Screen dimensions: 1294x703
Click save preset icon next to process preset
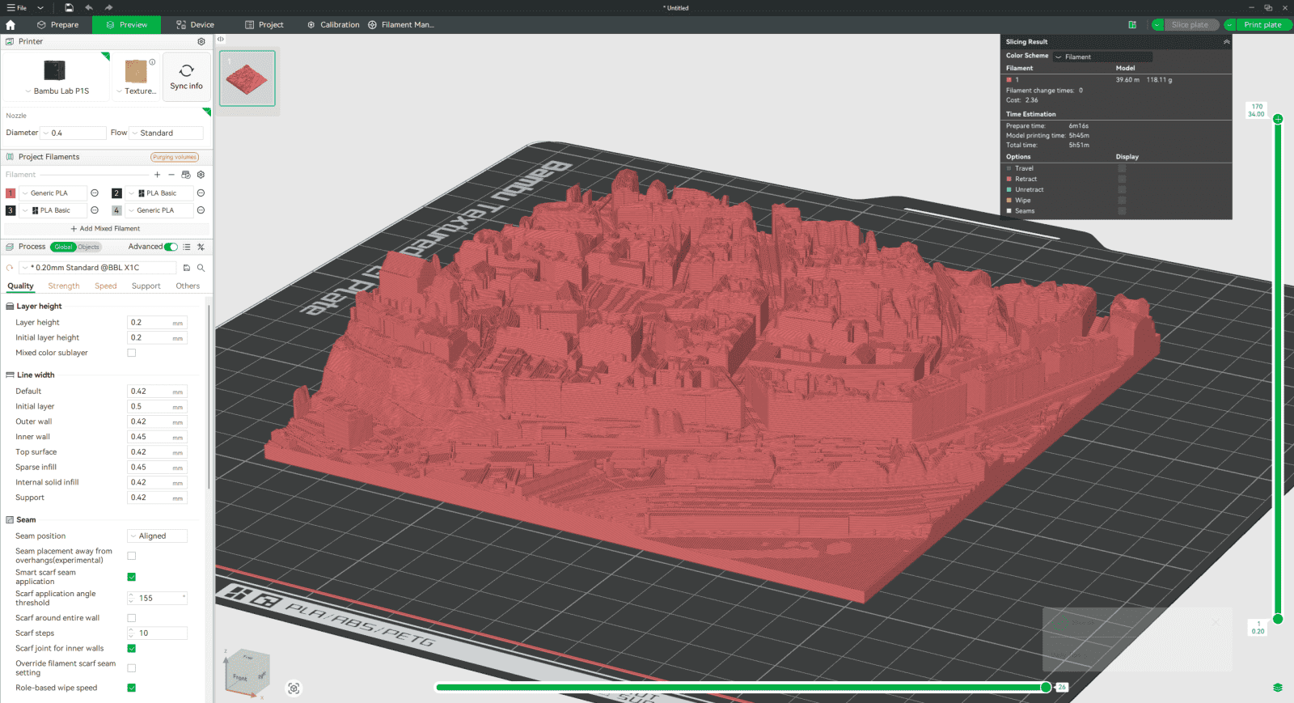coord(187,268)
